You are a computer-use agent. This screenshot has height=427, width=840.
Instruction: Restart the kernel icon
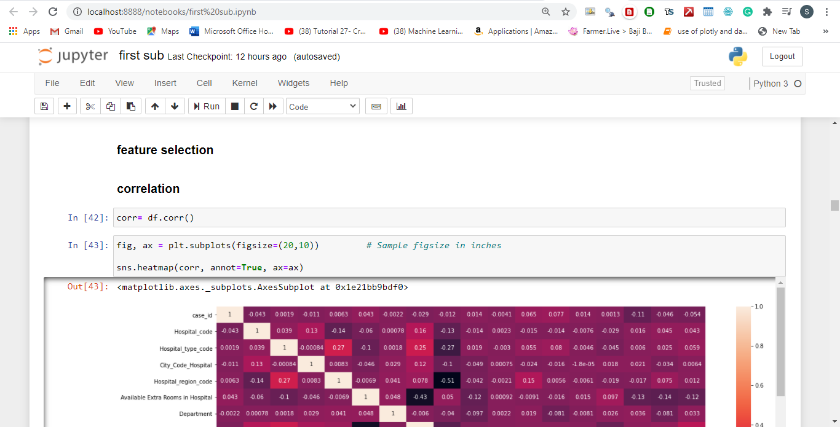[x=253, y=106]
